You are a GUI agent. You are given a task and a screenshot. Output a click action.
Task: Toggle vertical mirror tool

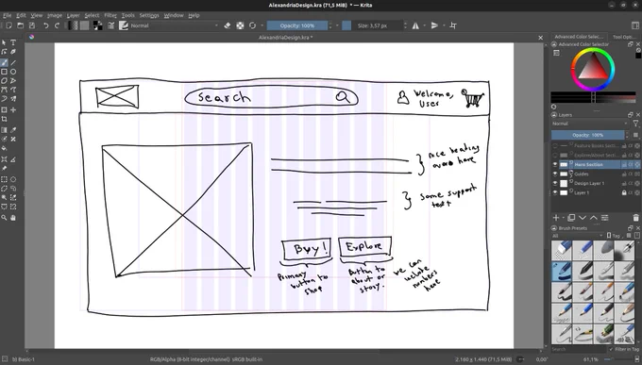434,25
